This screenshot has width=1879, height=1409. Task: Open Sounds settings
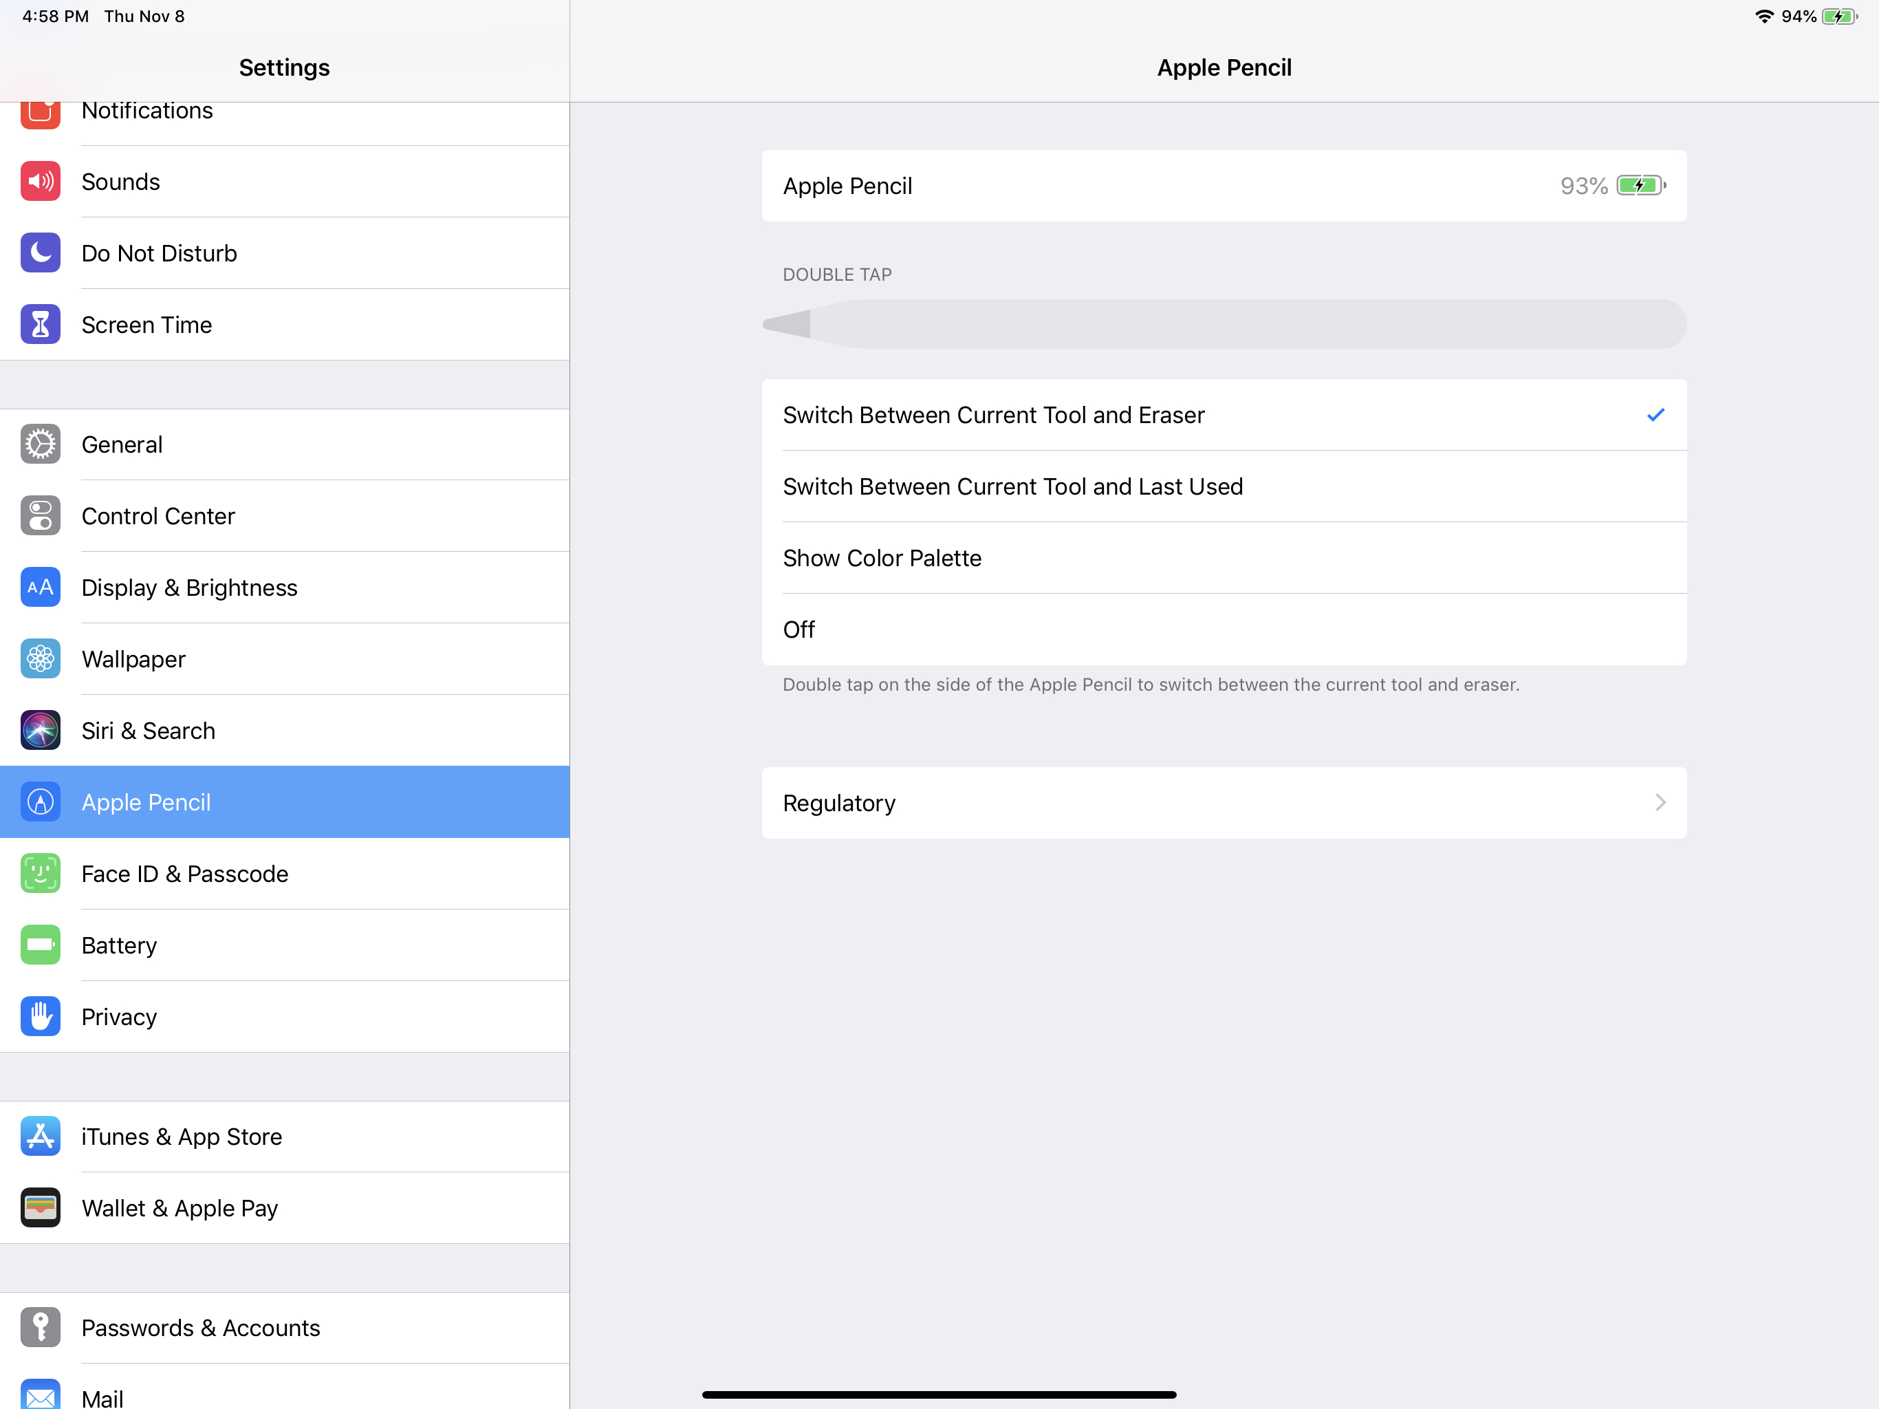pyautogui.click(x=285, y=181)
